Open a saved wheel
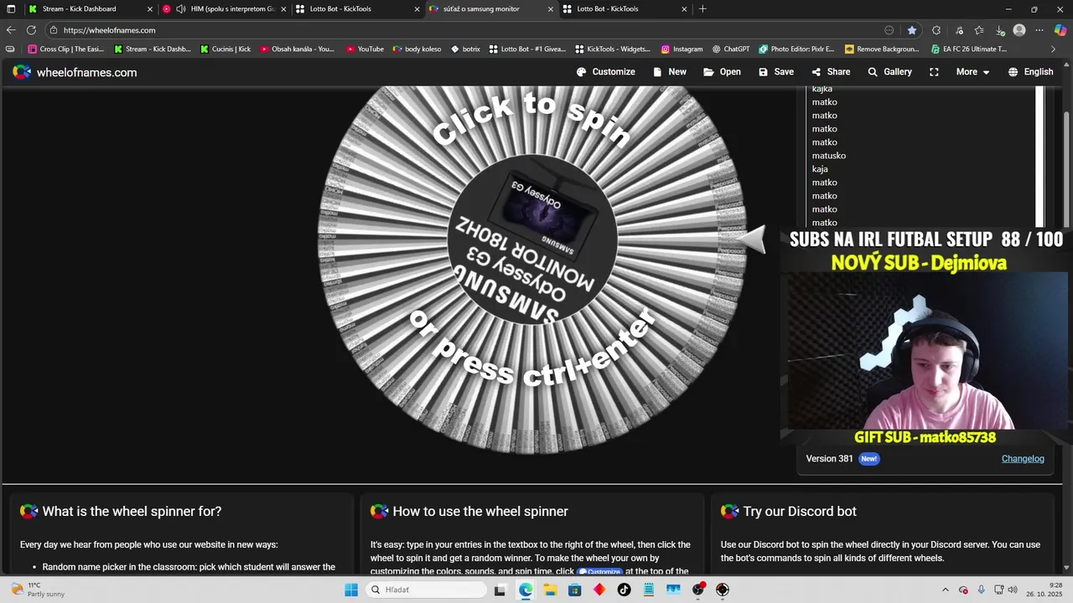The width and height of the screenshot is (1073, 603). [722, 72]
